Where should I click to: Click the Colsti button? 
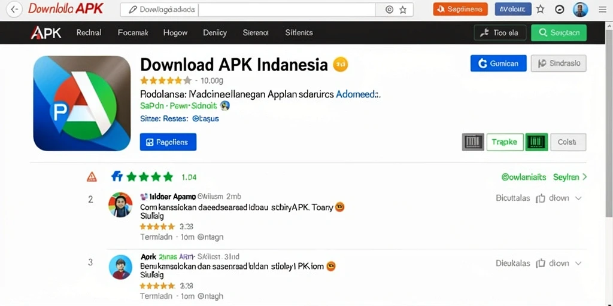(x=569, y=142)
